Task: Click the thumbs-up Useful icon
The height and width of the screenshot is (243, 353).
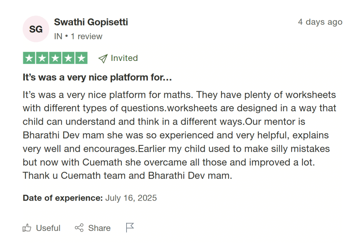Action: [x=27, y=228]
